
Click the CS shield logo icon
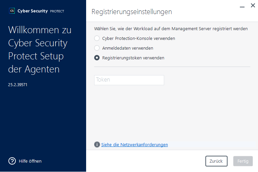(x=12, y=11)
